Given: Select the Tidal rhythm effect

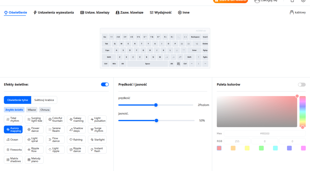Looking at the screenshot, I should (13, 119).
